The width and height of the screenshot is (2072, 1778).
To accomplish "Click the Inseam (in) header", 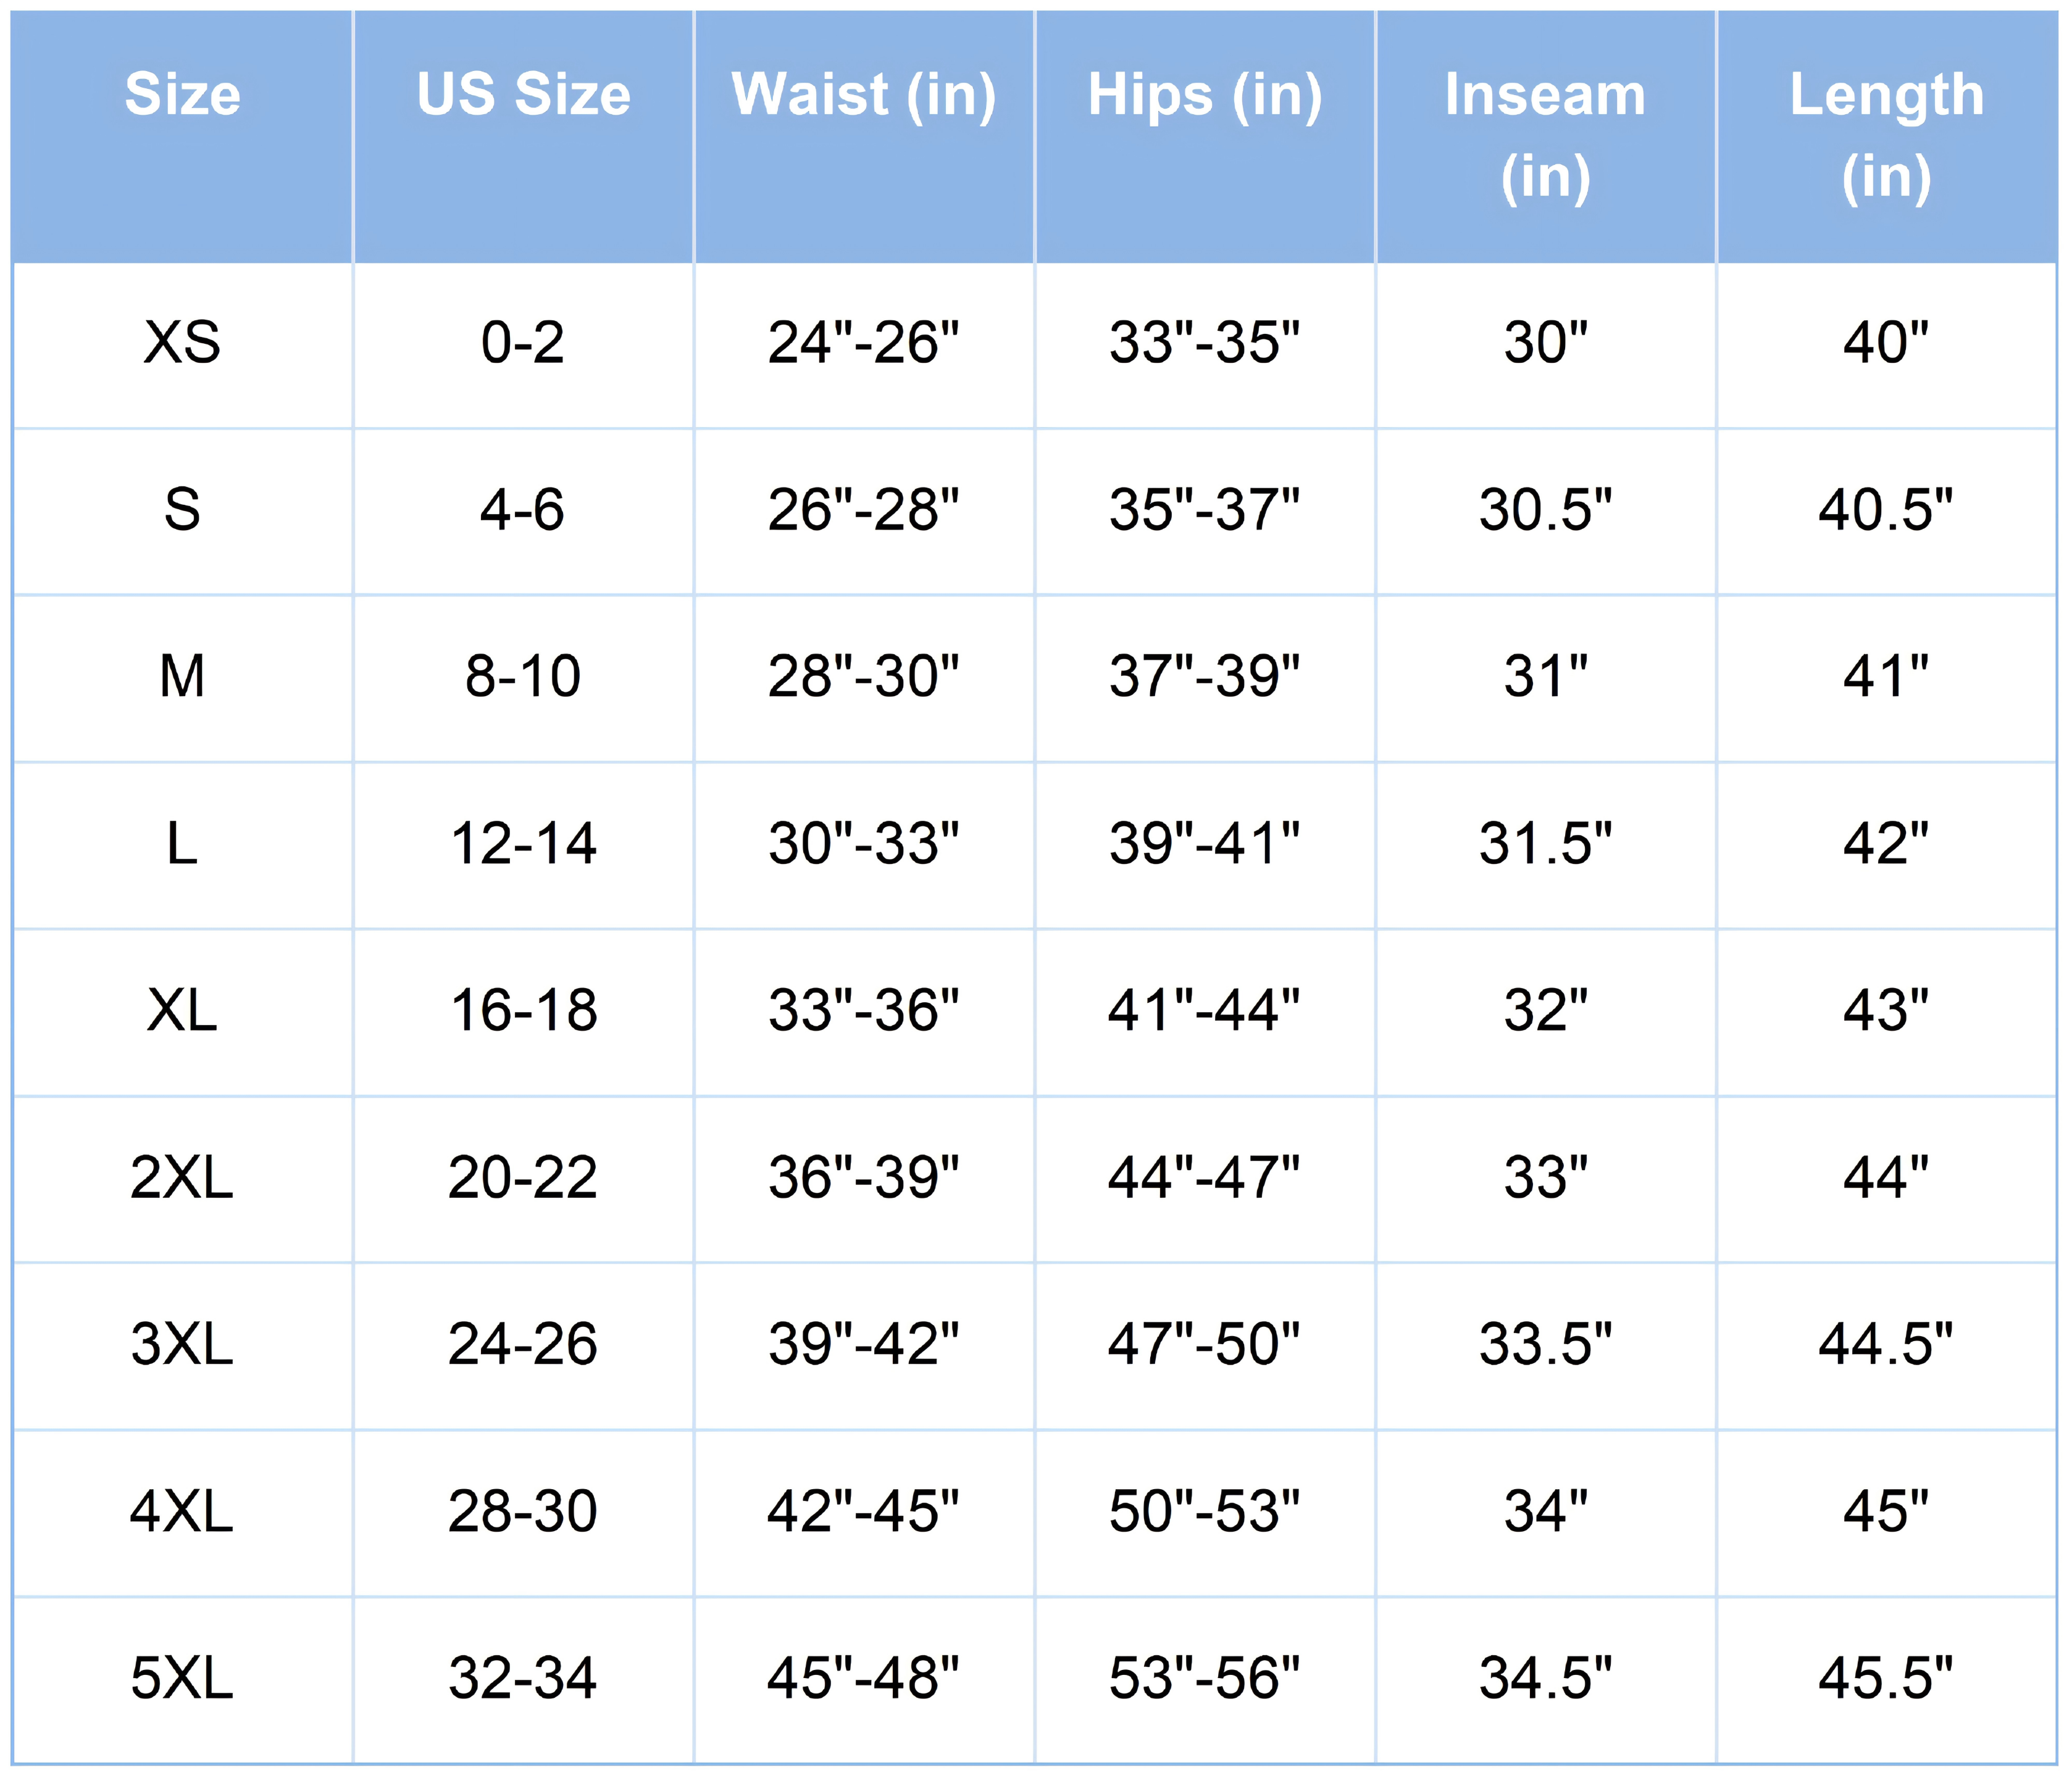I will [1545, 137].
